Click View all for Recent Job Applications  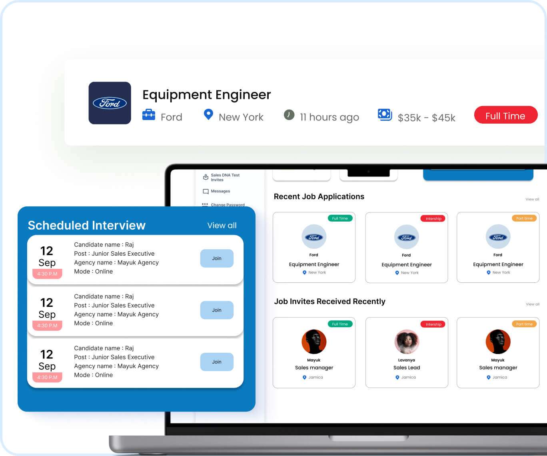(532, 199)
